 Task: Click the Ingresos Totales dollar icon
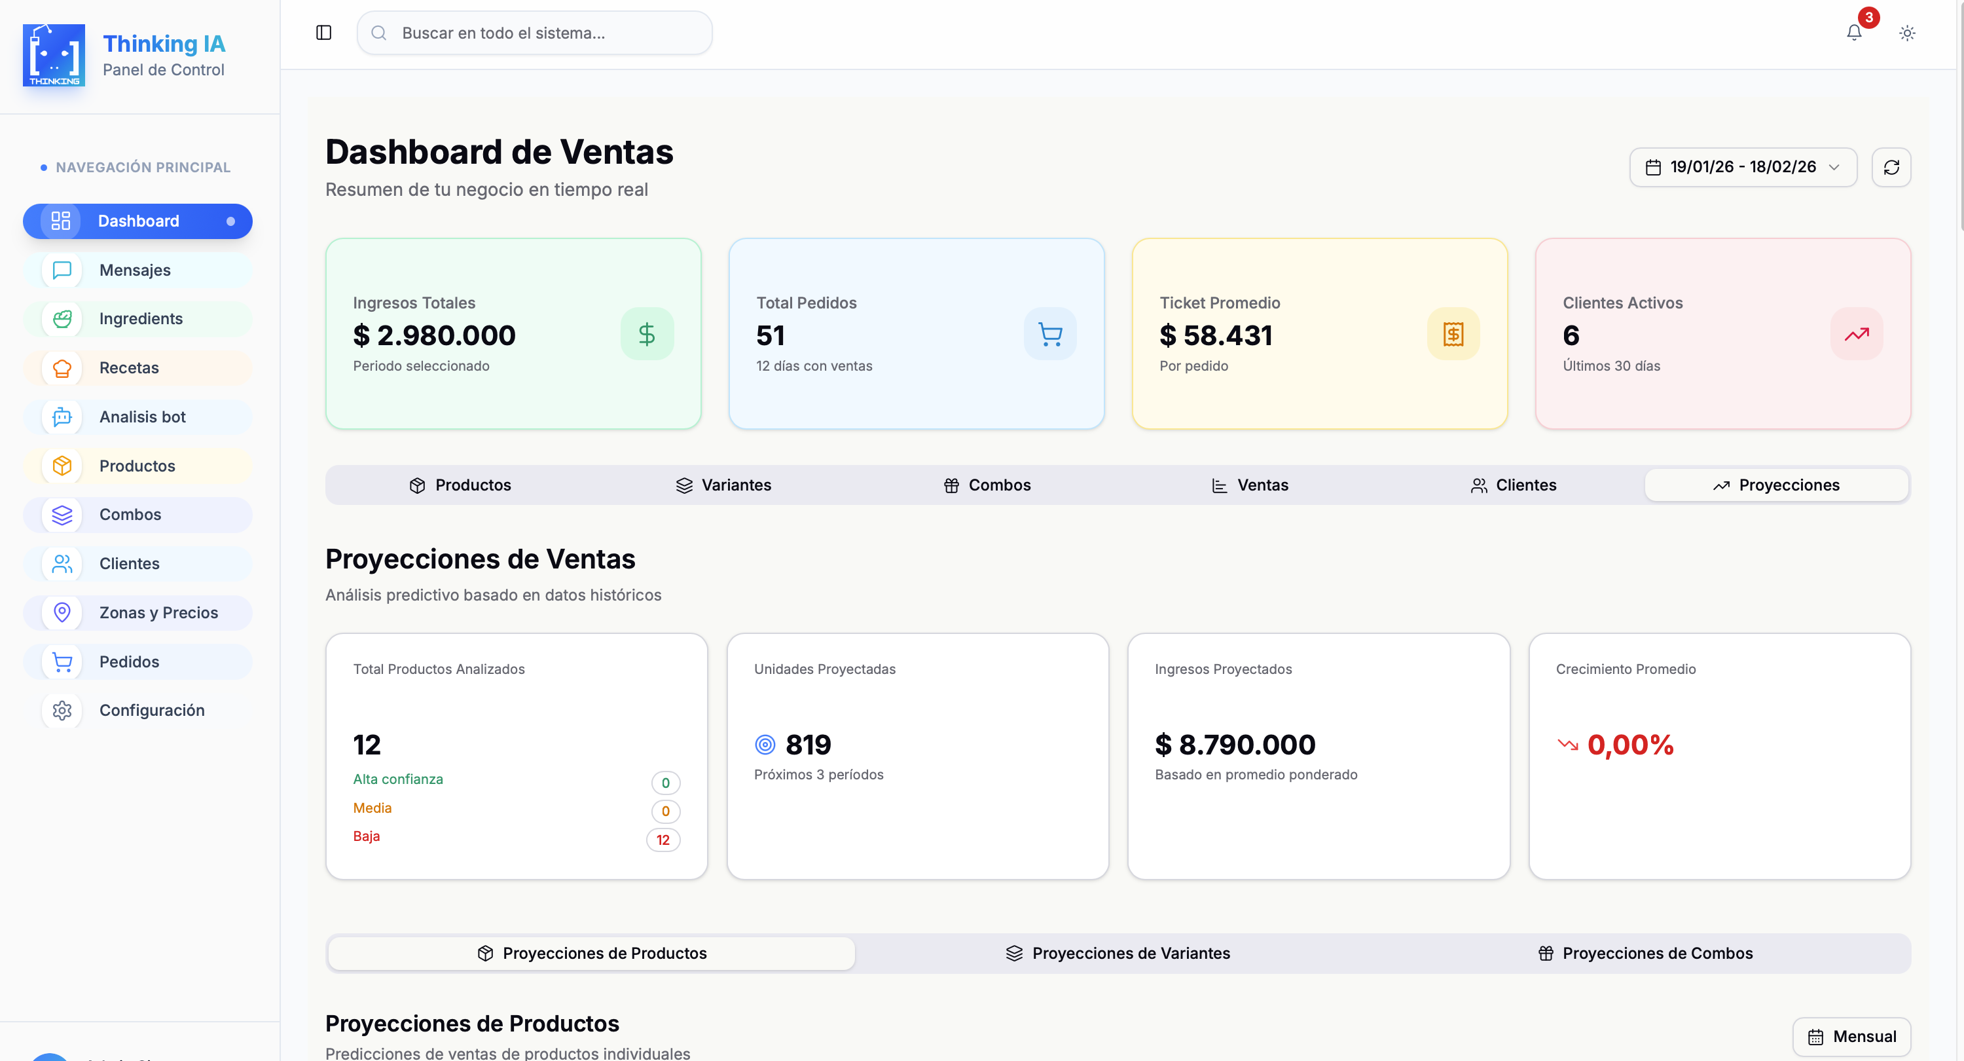[647, 334]
